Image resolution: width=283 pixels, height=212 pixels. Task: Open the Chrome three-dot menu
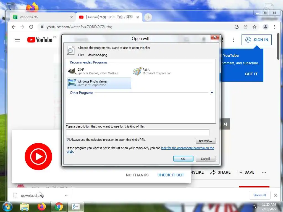(x=274, y=27)
